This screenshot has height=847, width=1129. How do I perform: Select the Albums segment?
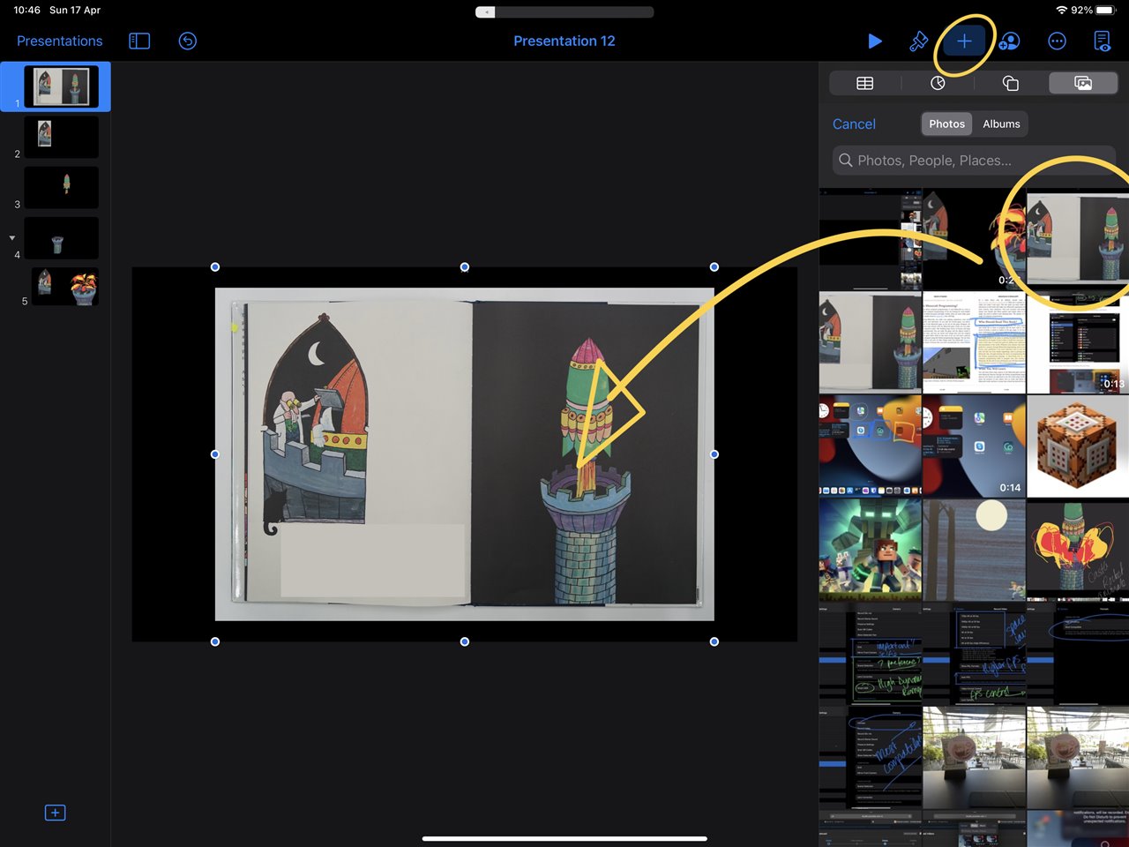1001,124
